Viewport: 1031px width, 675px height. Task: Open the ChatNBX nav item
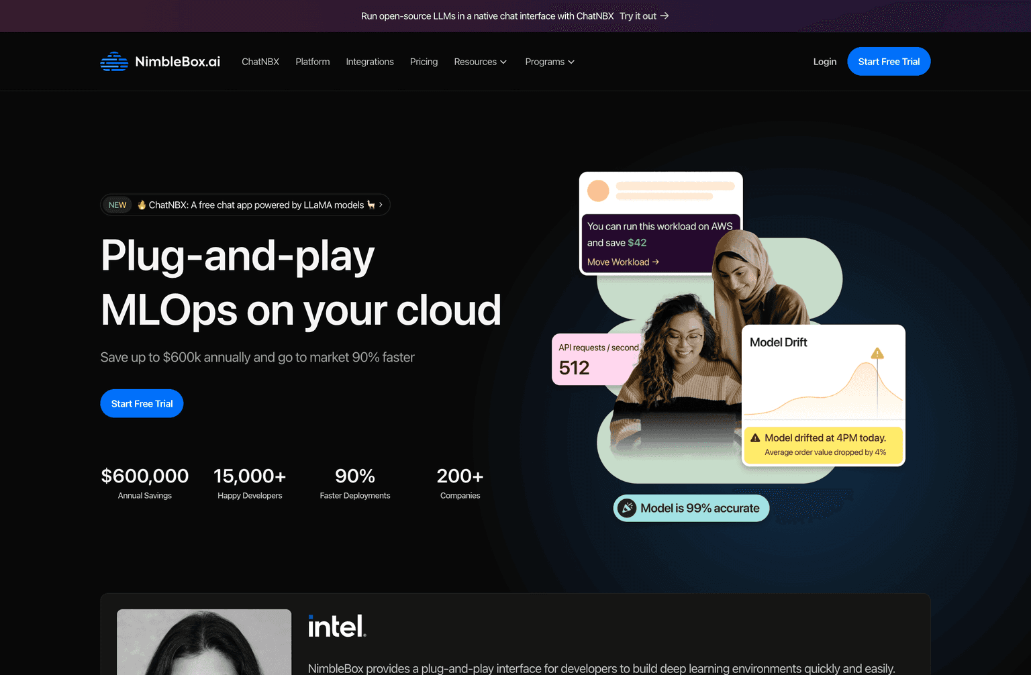tap(260, 62)
